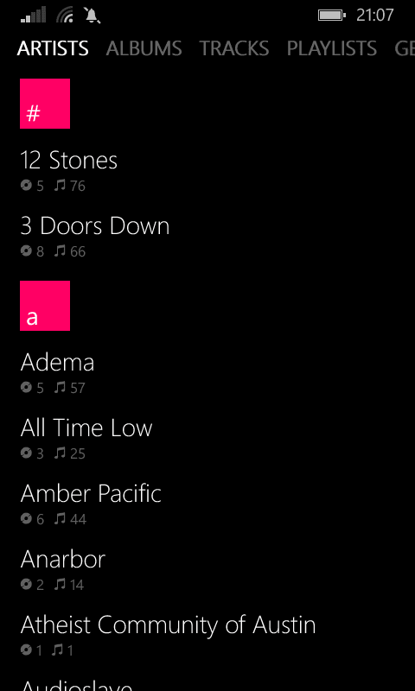Tap album disc icon under Amber Pacific
Screen dimensions: 415x691
(26, 519)
